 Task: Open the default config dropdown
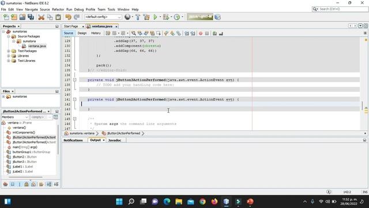(103, 17)
